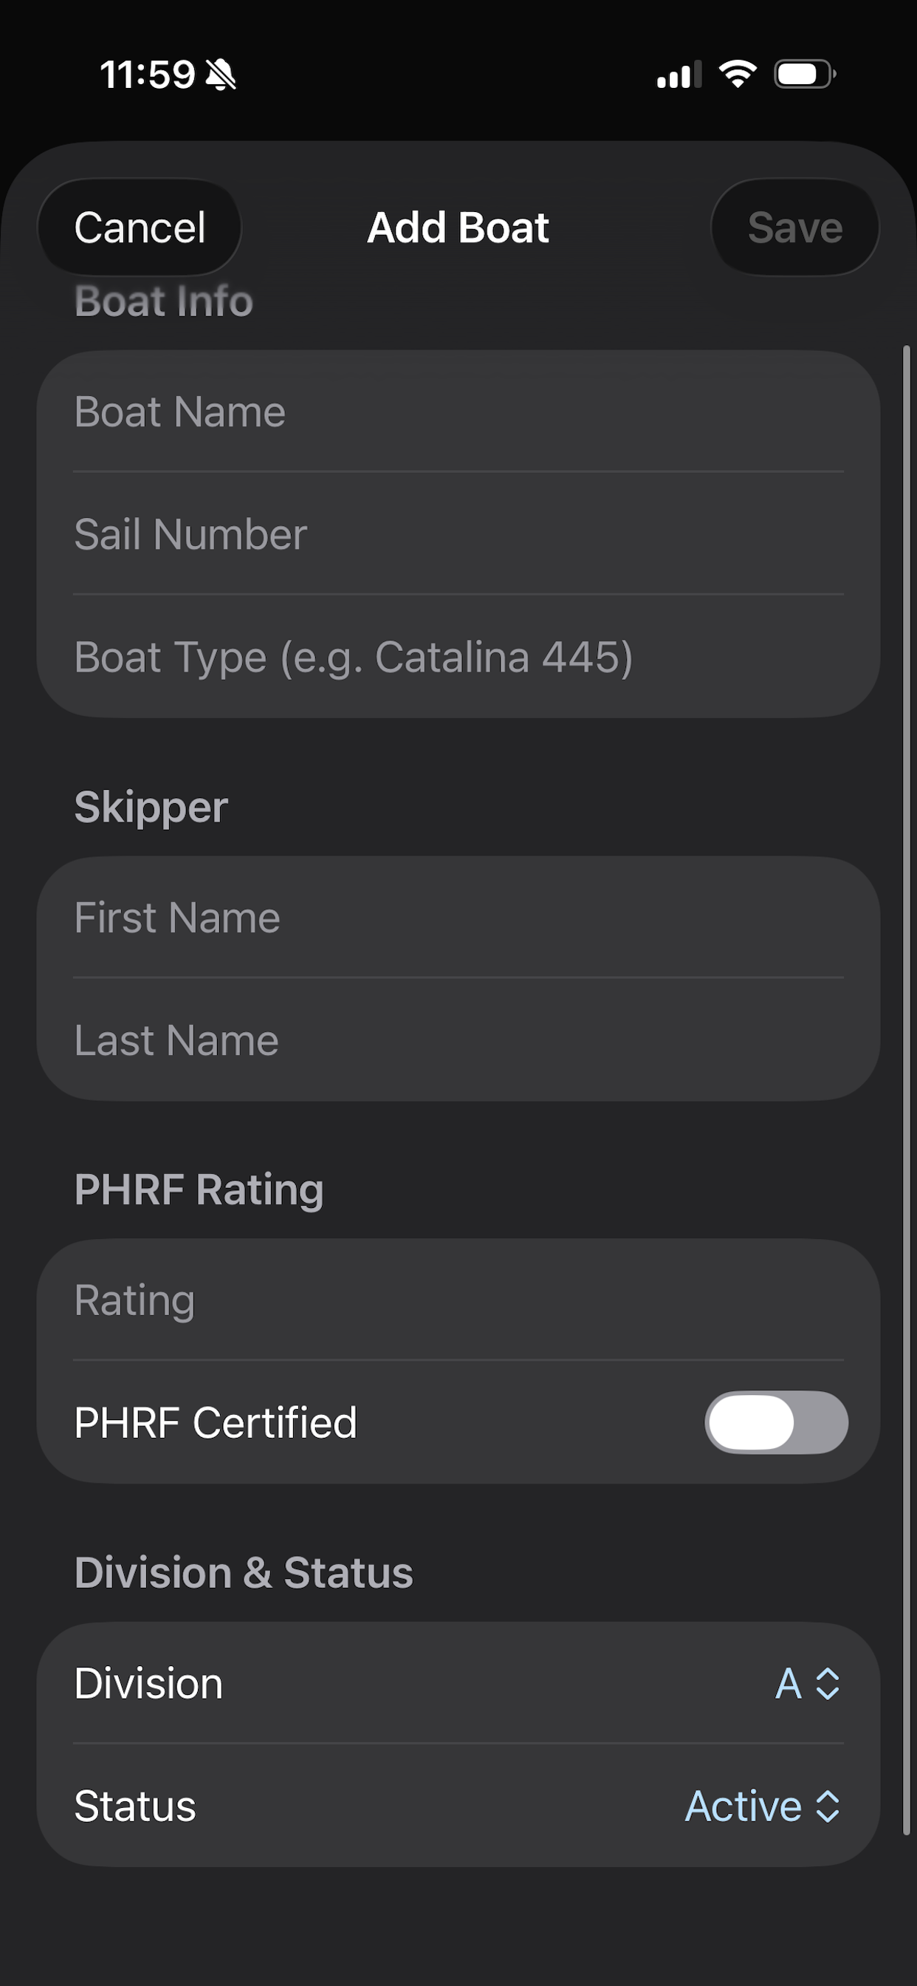
Task: Click the vertical scroll indicator
Action: pos(906,1090)
